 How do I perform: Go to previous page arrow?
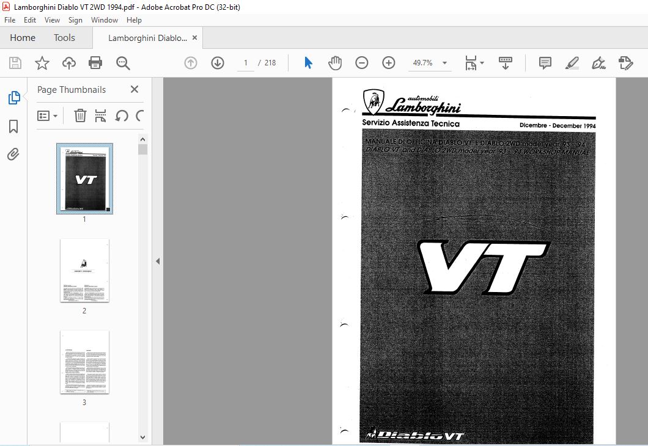click(191, 63)
